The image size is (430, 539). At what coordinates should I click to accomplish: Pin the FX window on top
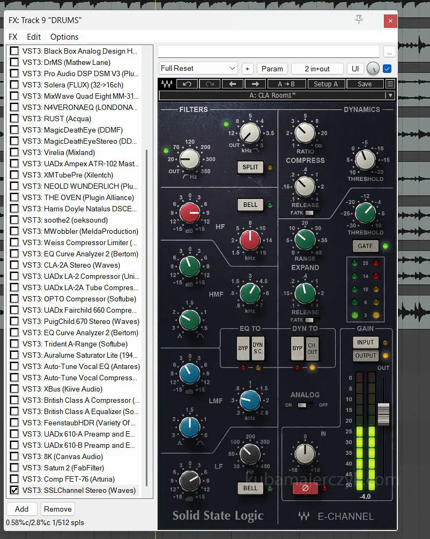pos(359,19)
